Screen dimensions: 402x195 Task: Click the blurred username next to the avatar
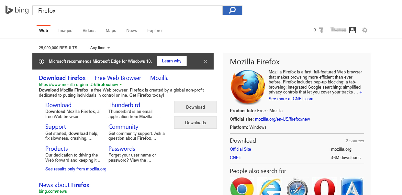click(x=339, y=30)
